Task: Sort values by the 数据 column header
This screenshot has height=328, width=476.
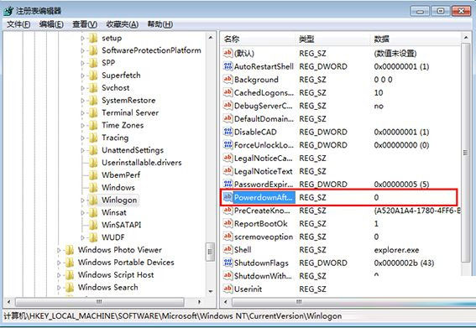Action: [416, 39]
